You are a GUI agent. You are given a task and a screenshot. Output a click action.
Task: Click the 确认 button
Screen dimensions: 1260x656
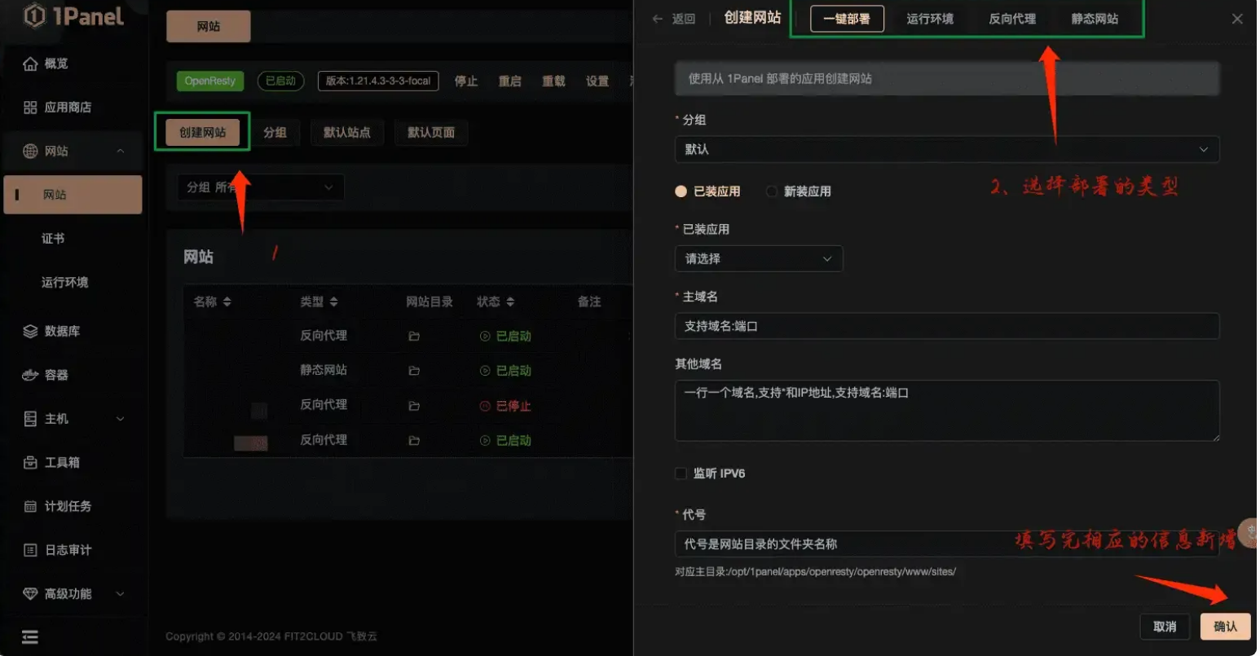click(1224, 627)
